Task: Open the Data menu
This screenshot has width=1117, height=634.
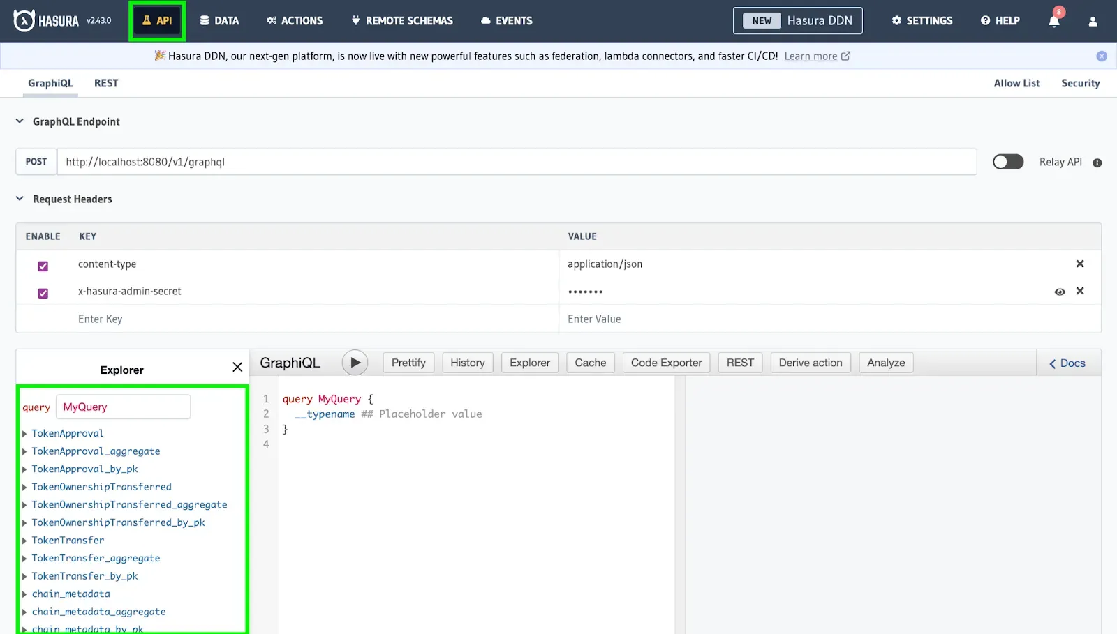Action: [219, 21]
